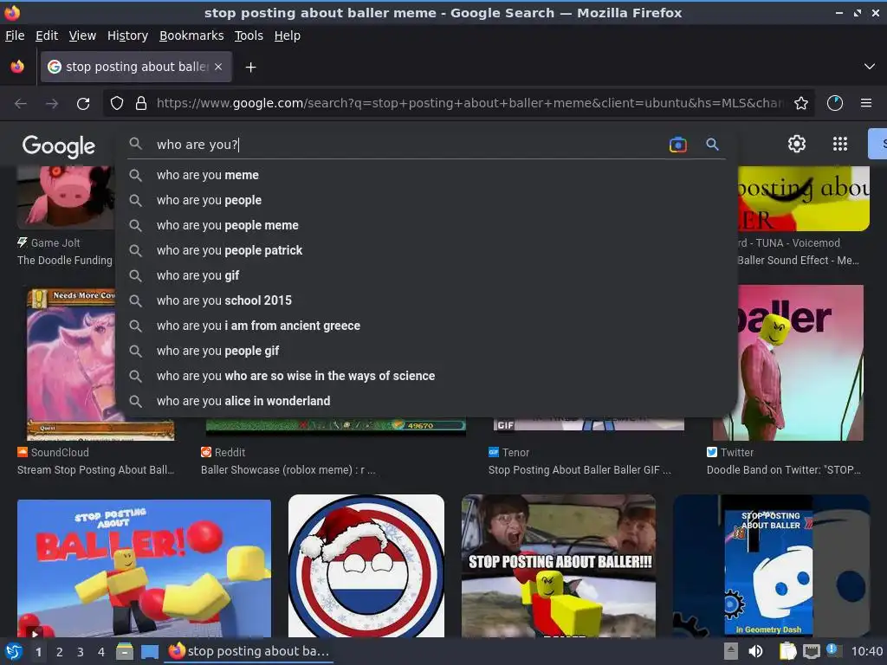Open the SoundCloud pink pig card thumbnail
887x665 pixels.
pyautogui.click(x=71, y=363)
